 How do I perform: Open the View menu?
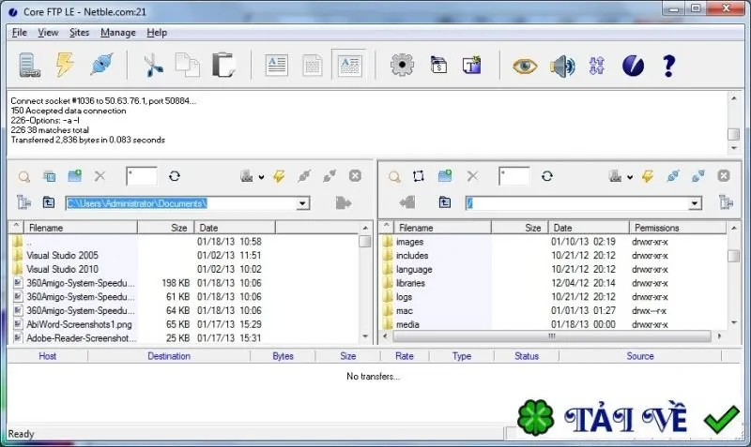pos(48,33)
